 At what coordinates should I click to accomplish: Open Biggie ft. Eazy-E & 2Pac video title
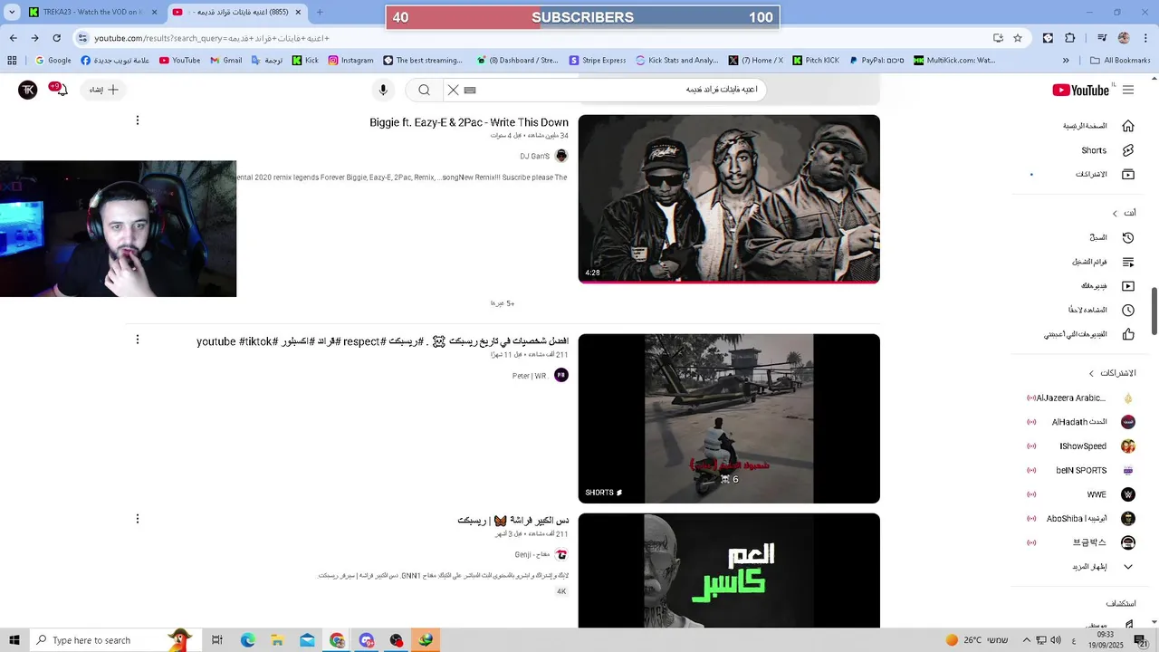click(469, 122)
